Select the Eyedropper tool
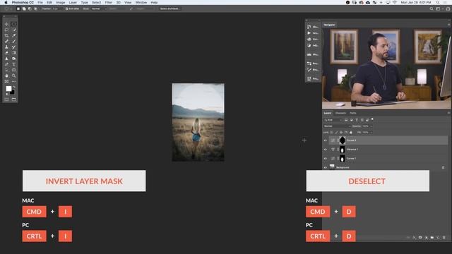452x254 pixels. (13, 36)
